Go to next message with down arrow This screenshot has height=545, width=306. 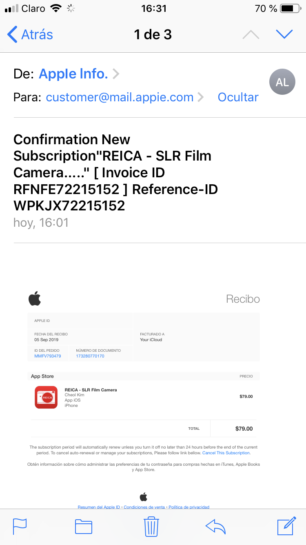[x=284, y=35]
